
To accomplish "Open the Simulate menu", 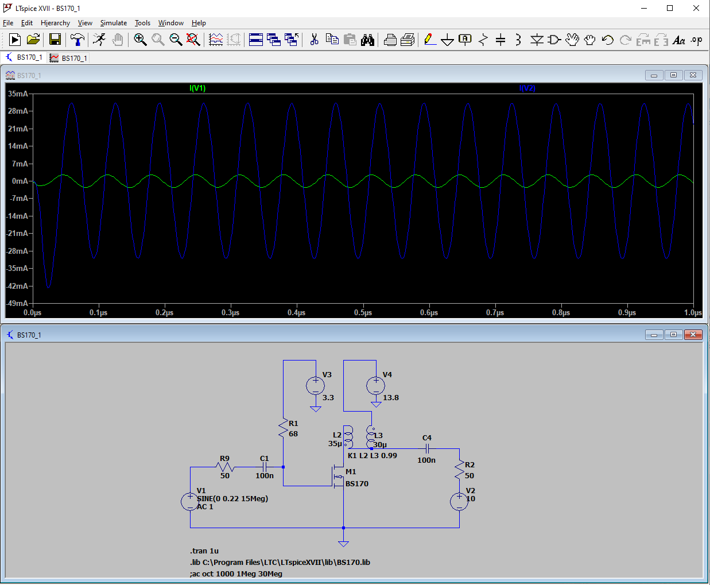I will click(113, 23).
